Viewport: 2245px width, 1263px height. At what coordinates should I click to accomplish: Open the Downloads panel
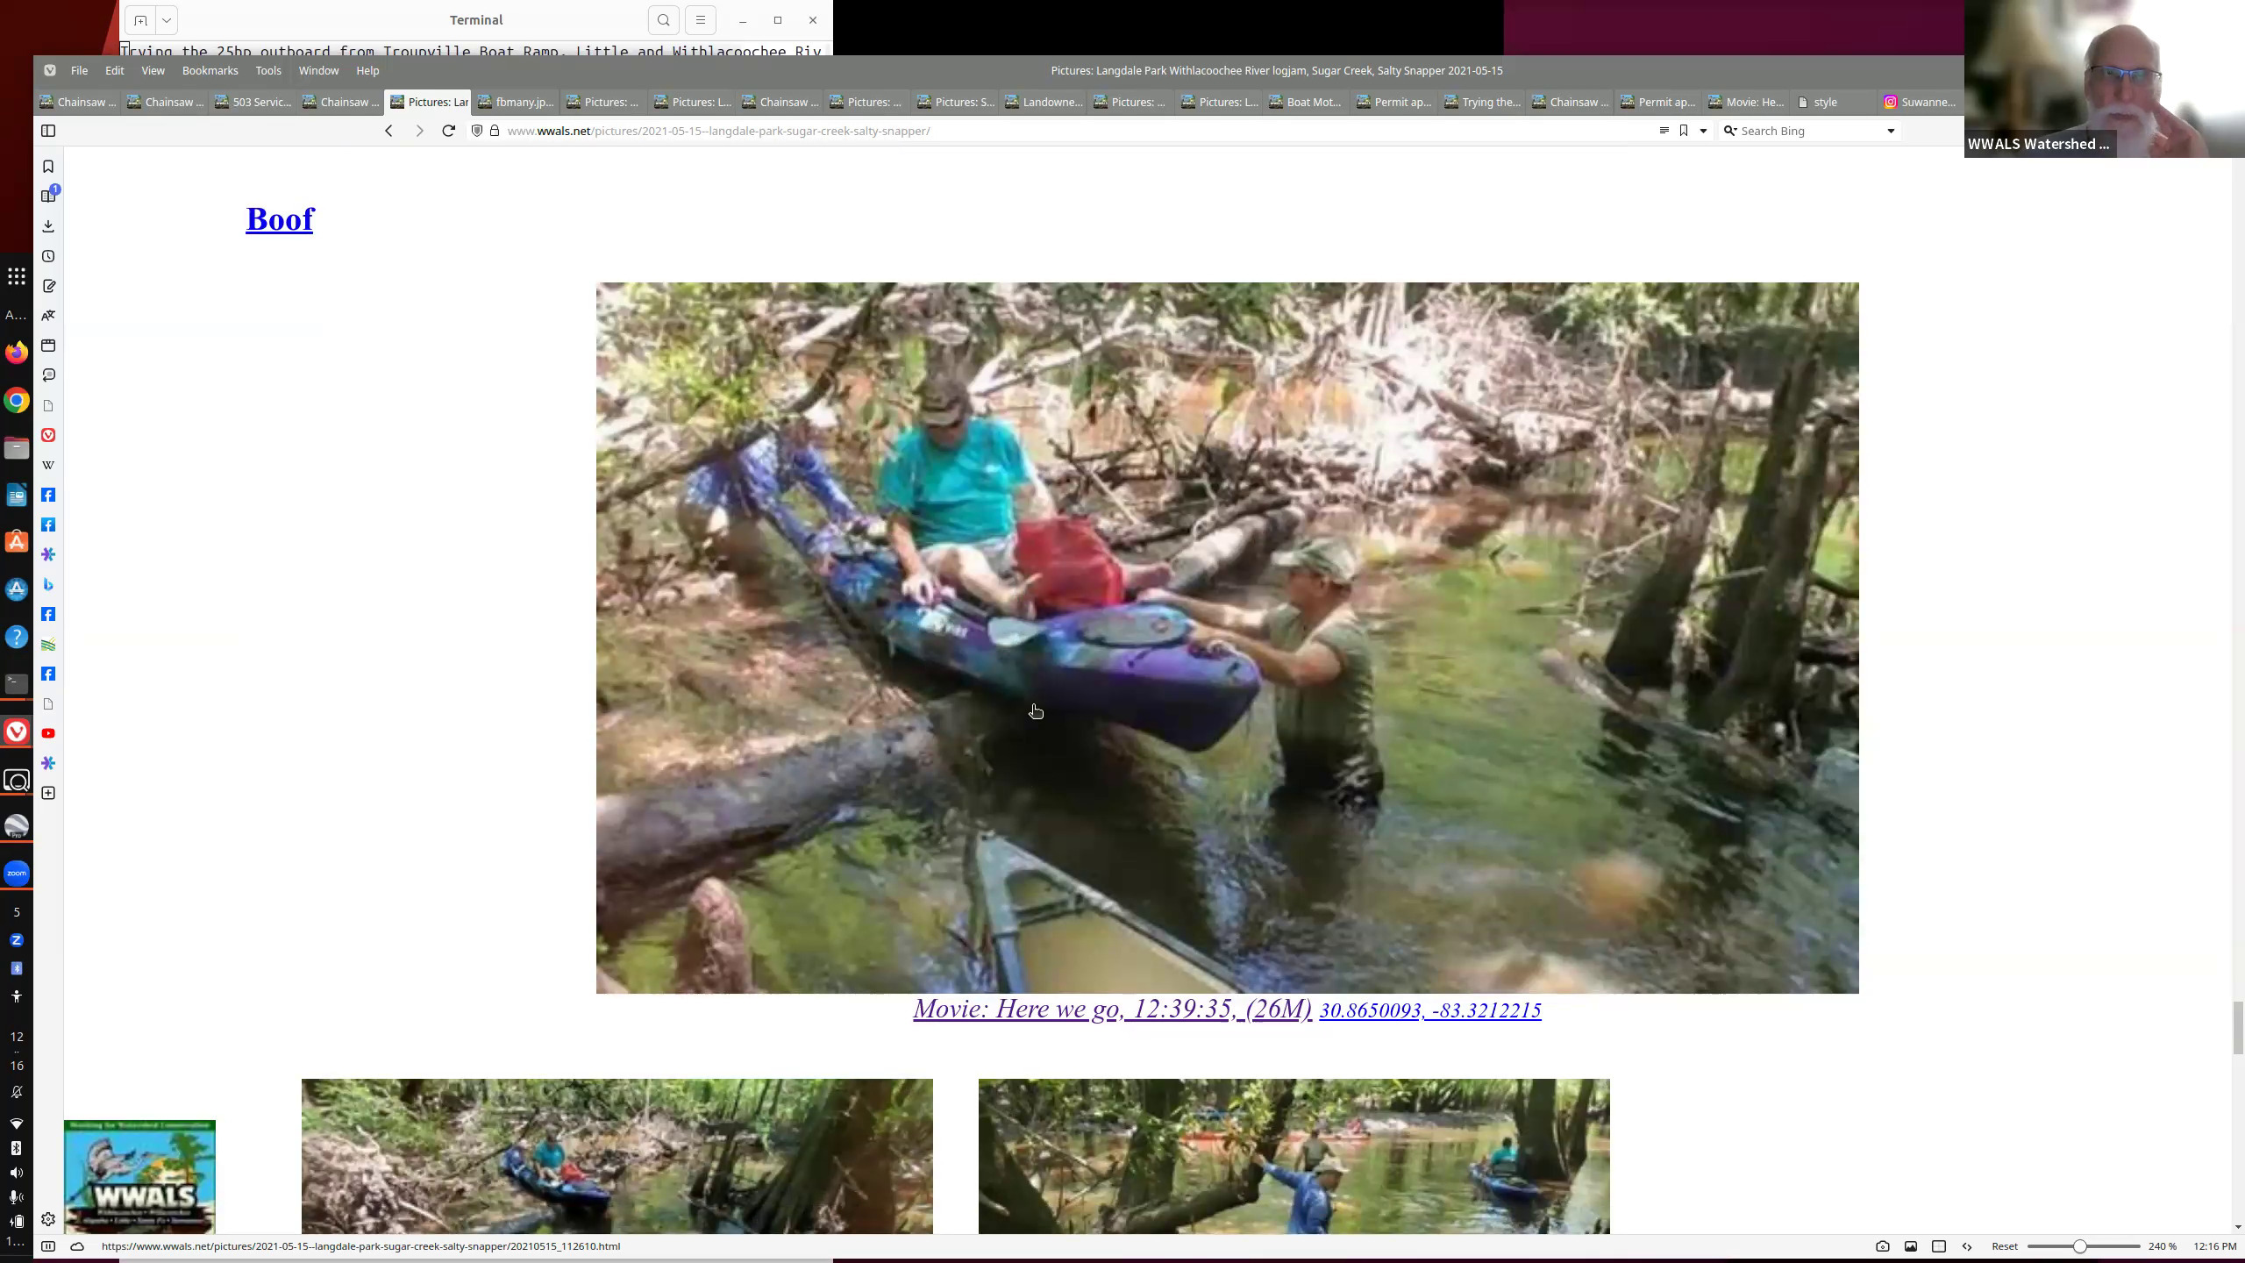(x=48, y=226)
